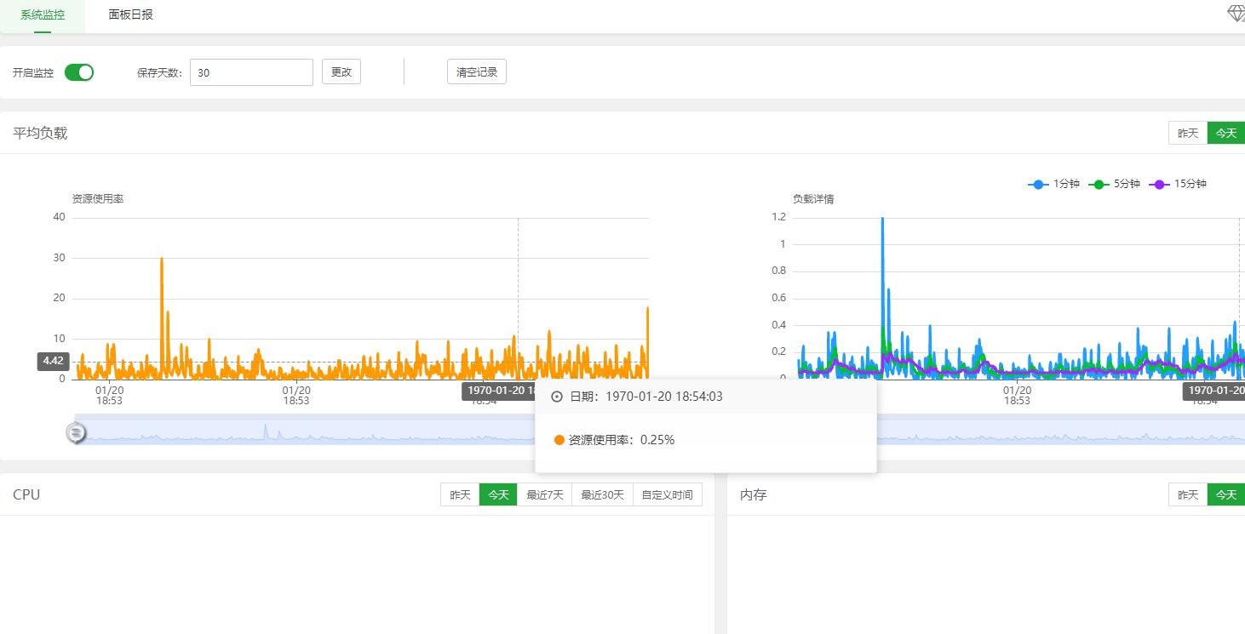The width and height of the screenshot is (1245, 634).
Task: Click the 4.42 y-axis value label
Action: [x=53, y=361]
